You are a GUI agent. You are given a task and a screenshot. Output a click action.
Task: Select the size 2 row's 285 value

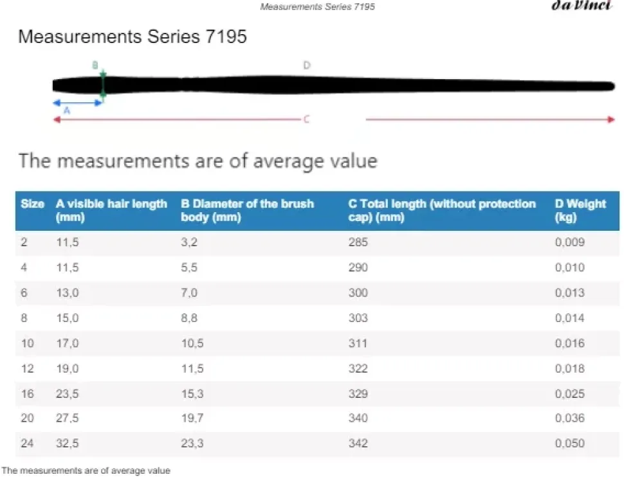click(x=358, y=243)
